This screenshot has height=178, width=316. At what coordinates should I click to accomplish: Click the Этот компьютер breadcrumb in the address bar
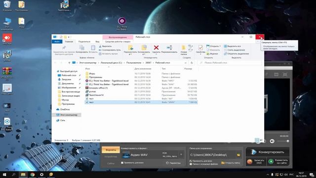point(88,63)
